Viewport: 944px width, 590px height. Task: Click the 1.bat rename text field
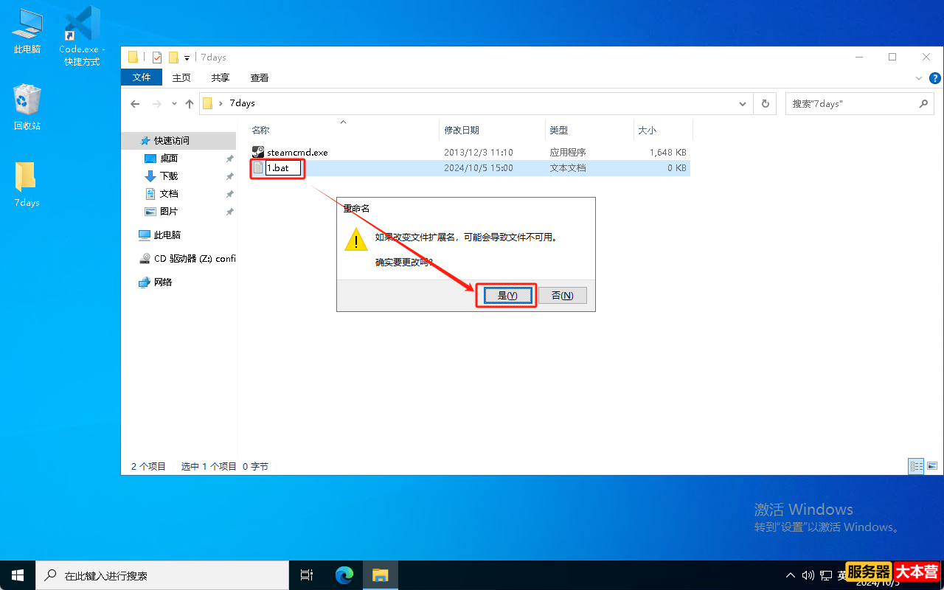coord(283,168)
